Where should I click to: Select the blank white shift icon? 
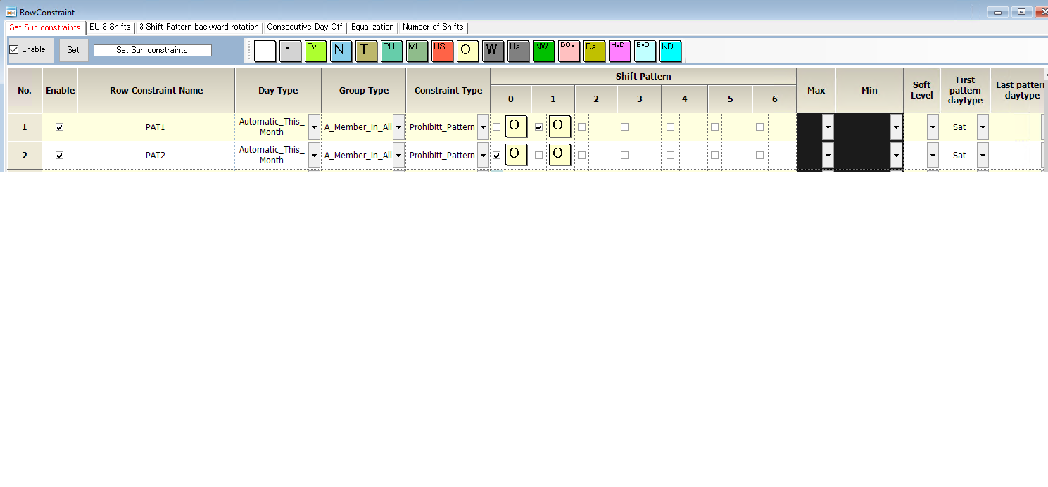265,51
